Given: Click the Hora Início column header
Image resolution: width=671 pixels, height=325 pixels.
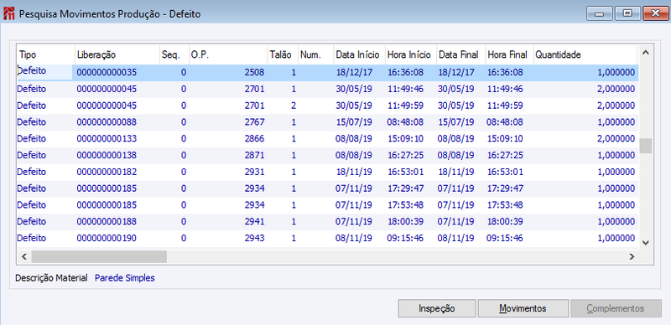Looking at the screenshot, I should pos(411,54).
